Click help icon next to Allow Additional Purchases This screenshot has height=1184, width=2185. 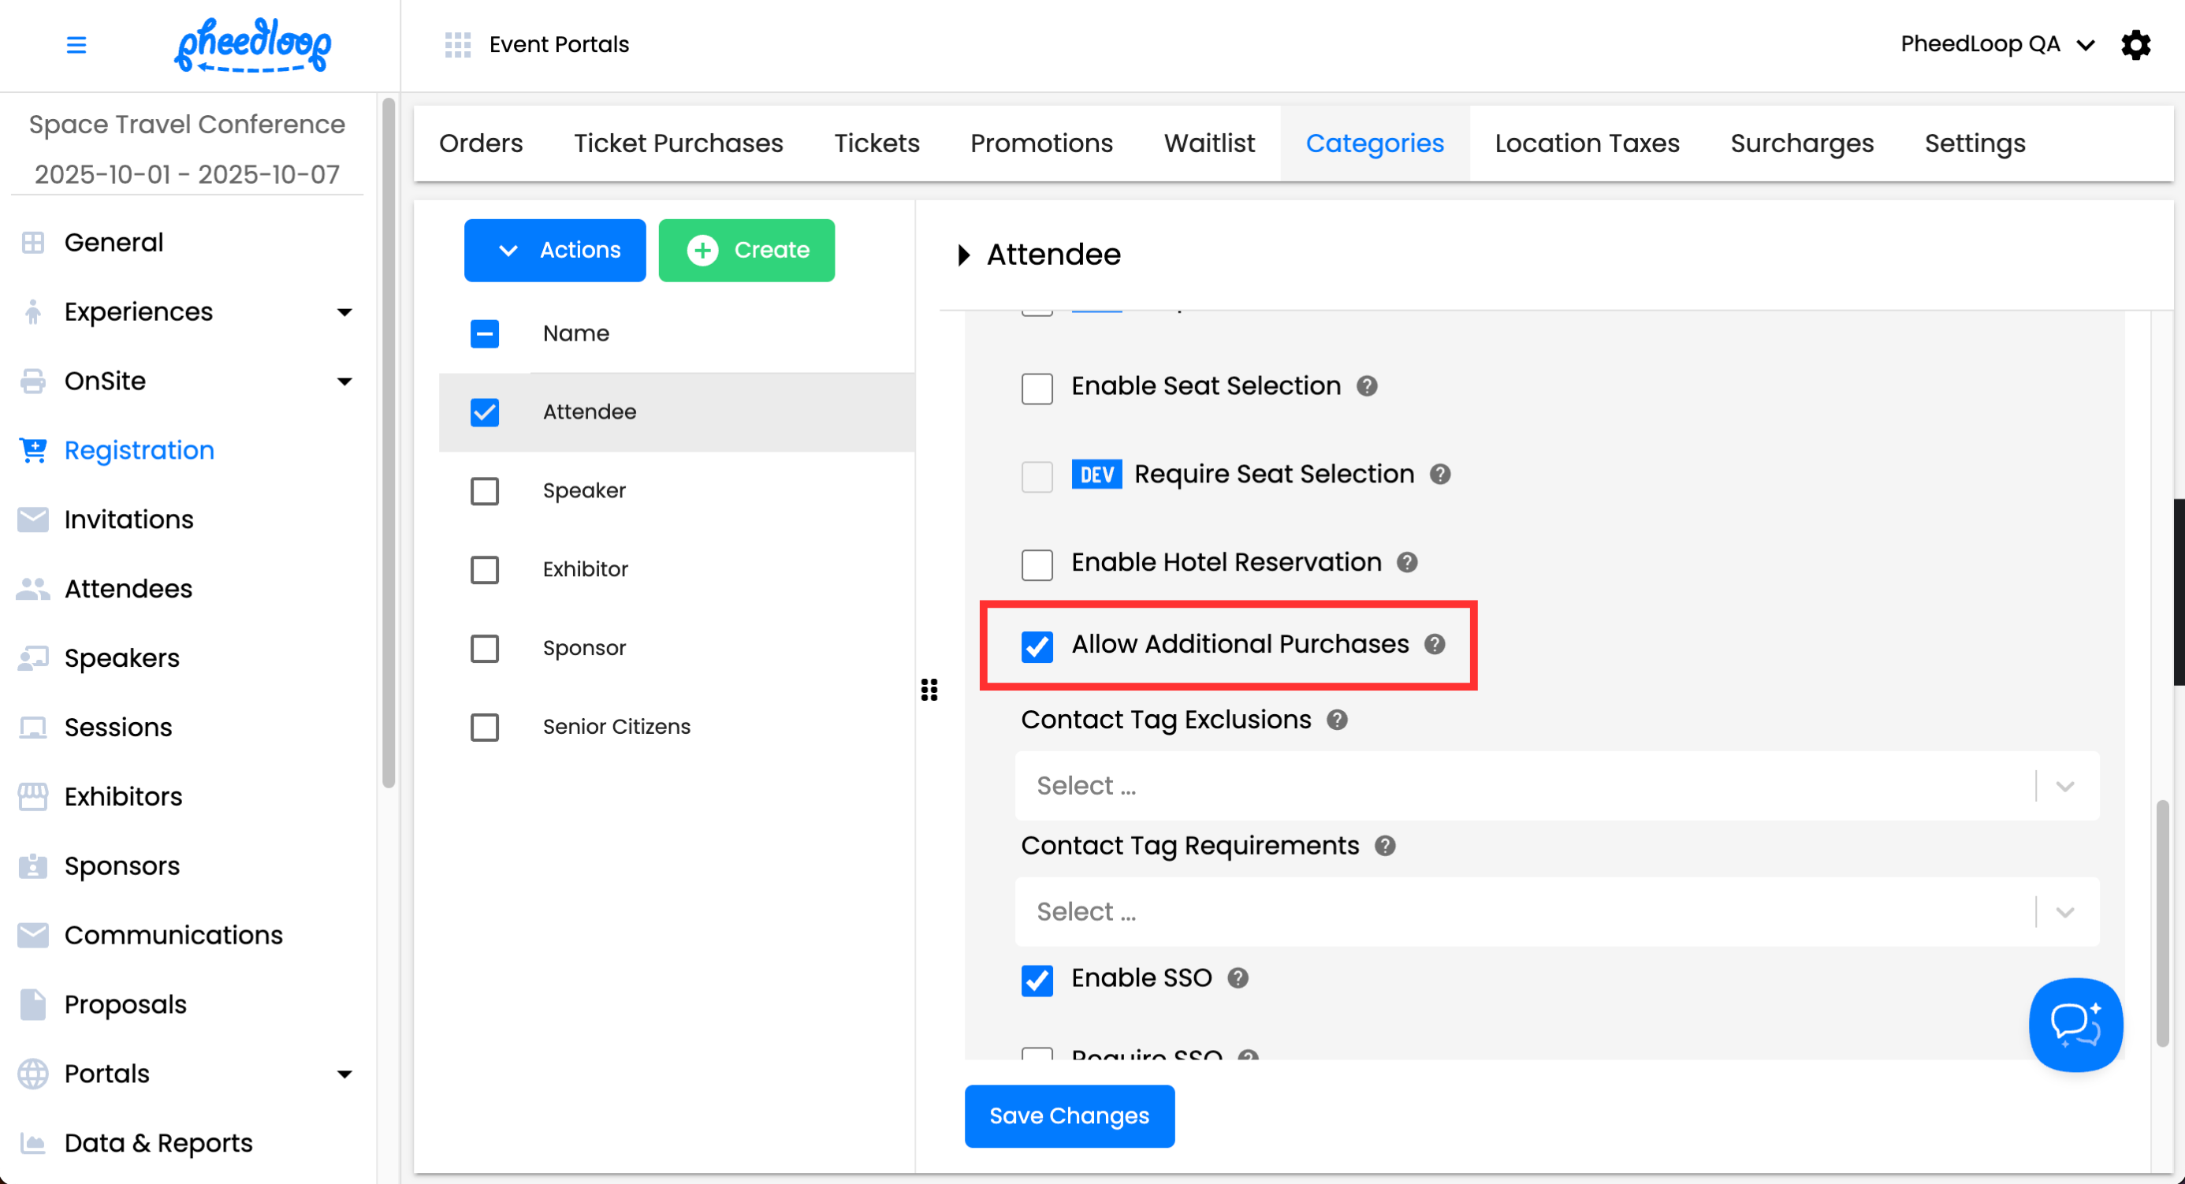pos(1435,644)
